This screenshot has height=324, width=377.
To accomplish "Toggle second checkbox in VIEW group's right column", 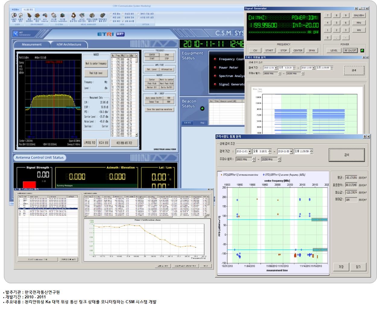I will point(123,17).
